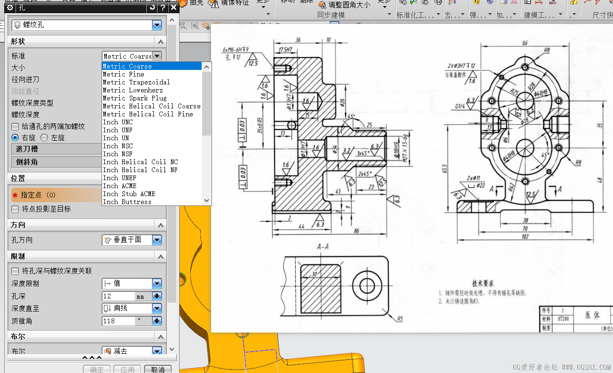Viewport: 613px width, 373px height.
Task: Pick Inch NSF from the list
Action: 152,154
